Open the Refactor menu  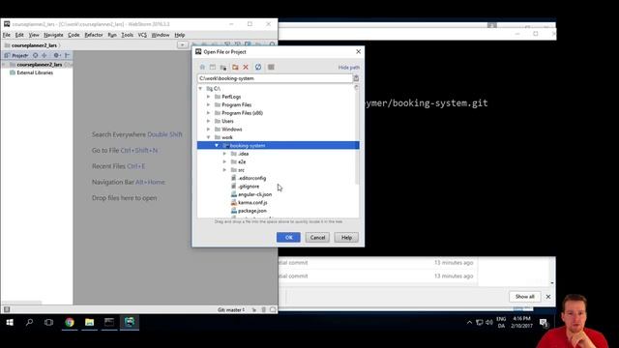click(x=94, y=35)
